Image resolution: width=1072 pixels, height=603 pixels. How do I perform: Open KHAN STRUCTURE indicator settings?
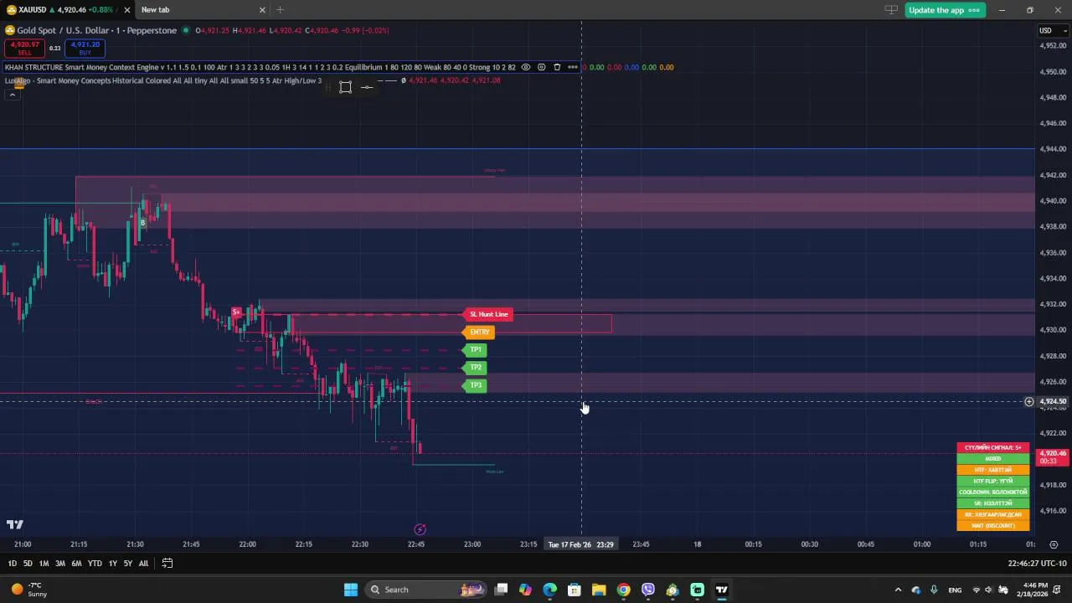point(541,67)
